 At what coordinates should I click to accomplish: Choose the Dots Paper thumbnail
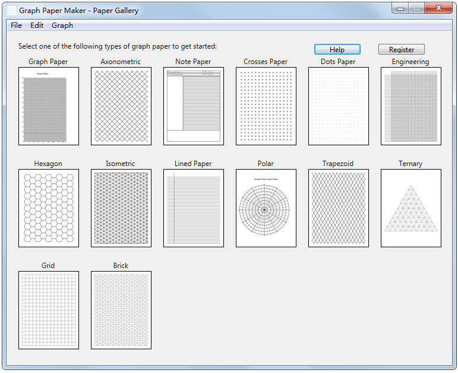pyautogui.click(x=338, y=106)
